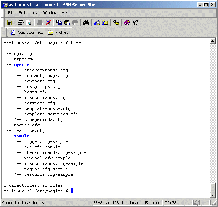Click the Paste toolbar icon
The height and width of the screenshot is (207, 218).
(67, 22)
